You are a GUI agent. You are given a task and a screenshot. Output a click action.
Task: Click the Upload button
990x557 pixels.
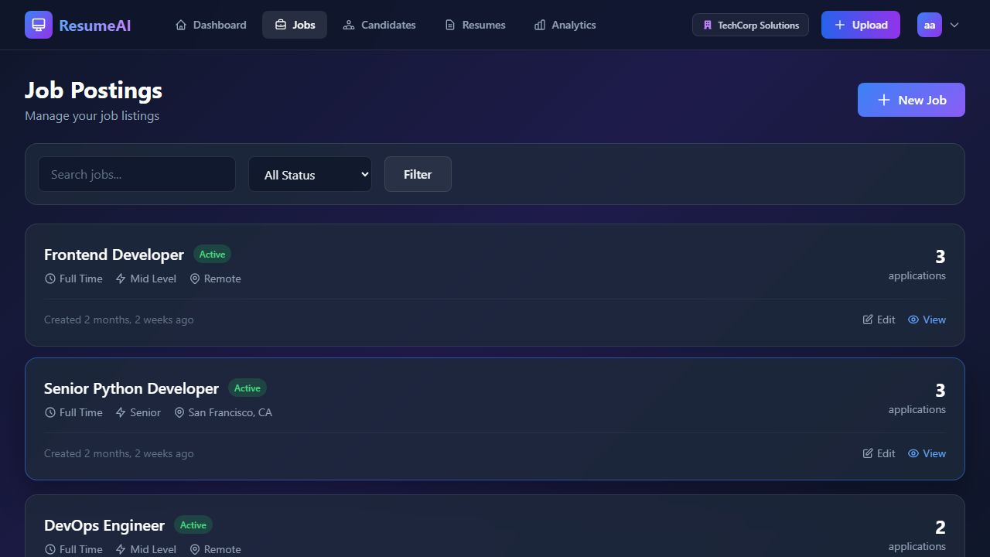[x=860, y=24]
